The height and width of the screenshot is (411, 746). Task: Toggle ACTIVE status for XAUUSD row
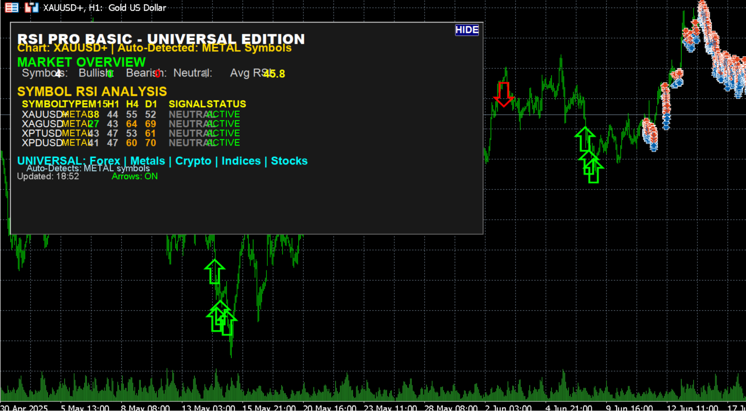click(223, 114)
